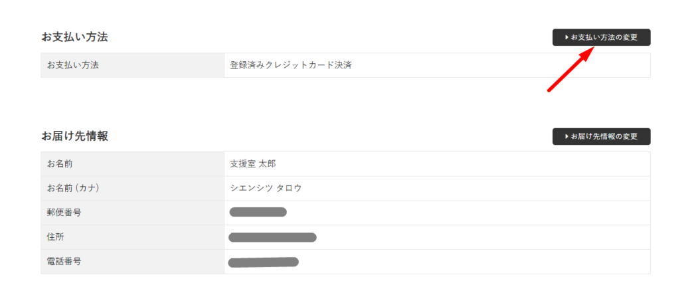This screenshot has width=680, height=283.
Task: Click triangle icon in お届け先情報の変更 button
Action: (x=566, y=136)
